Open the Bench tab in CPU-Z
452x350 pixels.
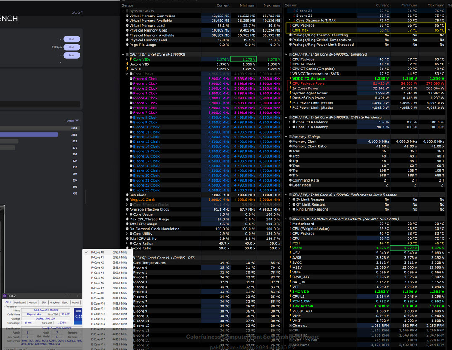pos(66,302)
